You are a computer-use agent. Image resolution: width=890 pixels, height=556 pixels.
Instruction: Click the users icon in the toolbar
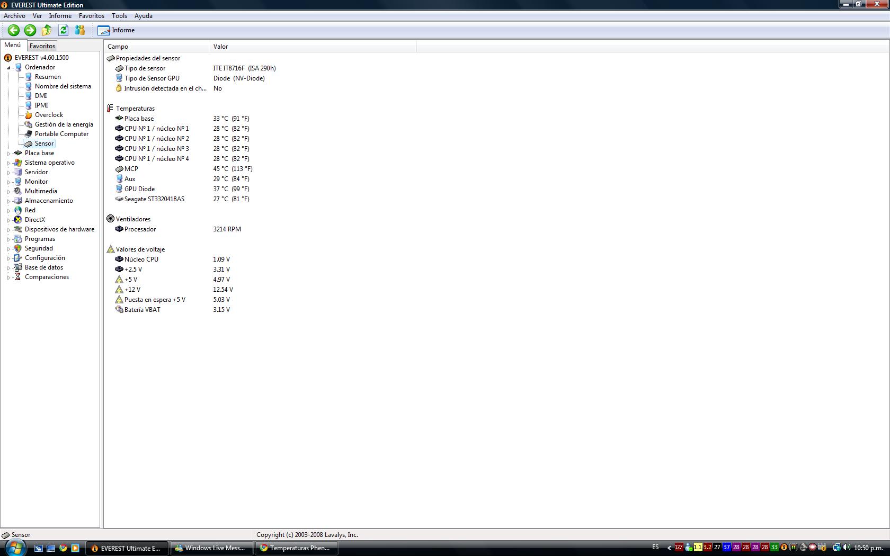80,30
